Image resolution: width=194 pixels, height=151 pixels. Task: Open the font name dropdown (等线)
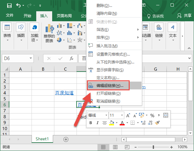click(106, 115)
